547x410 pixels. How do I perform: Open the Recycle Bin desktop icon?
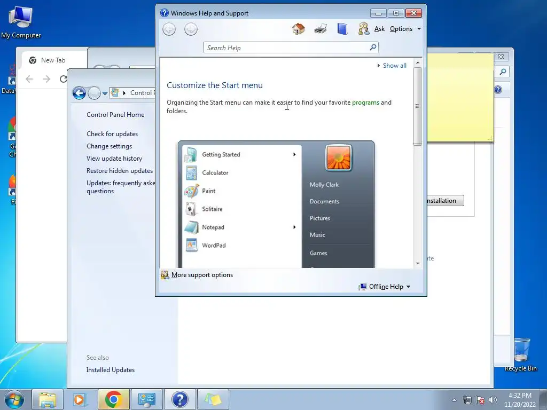[521, 354]
